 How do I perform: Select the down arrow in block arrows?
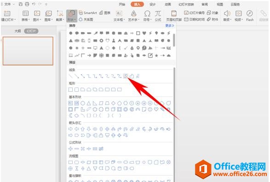coord(89,129)
